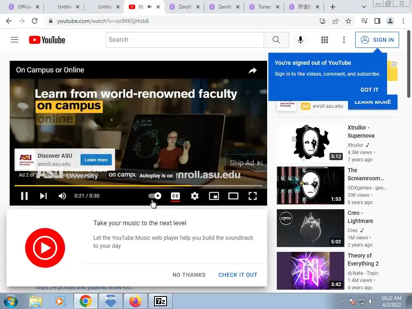Skip to the next video

tap(43, 196)
